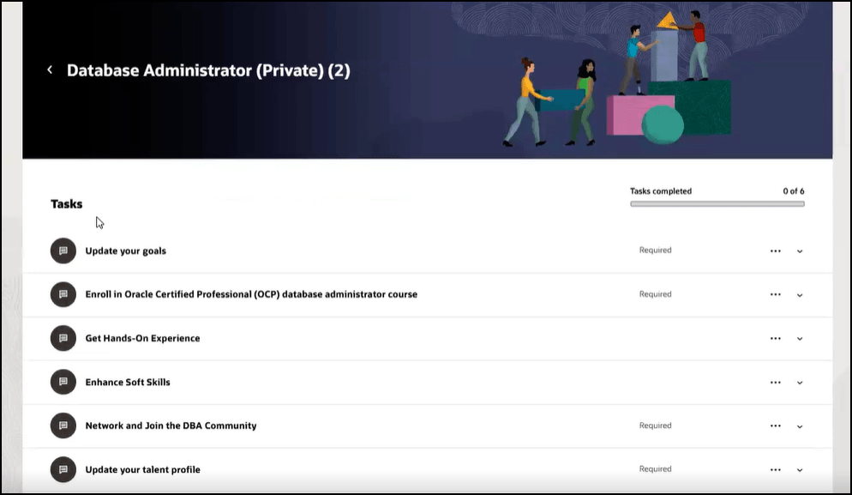Click the Enroll in OCP course task icon
Viewport: 852px width, 495px height.
[63, 294]
